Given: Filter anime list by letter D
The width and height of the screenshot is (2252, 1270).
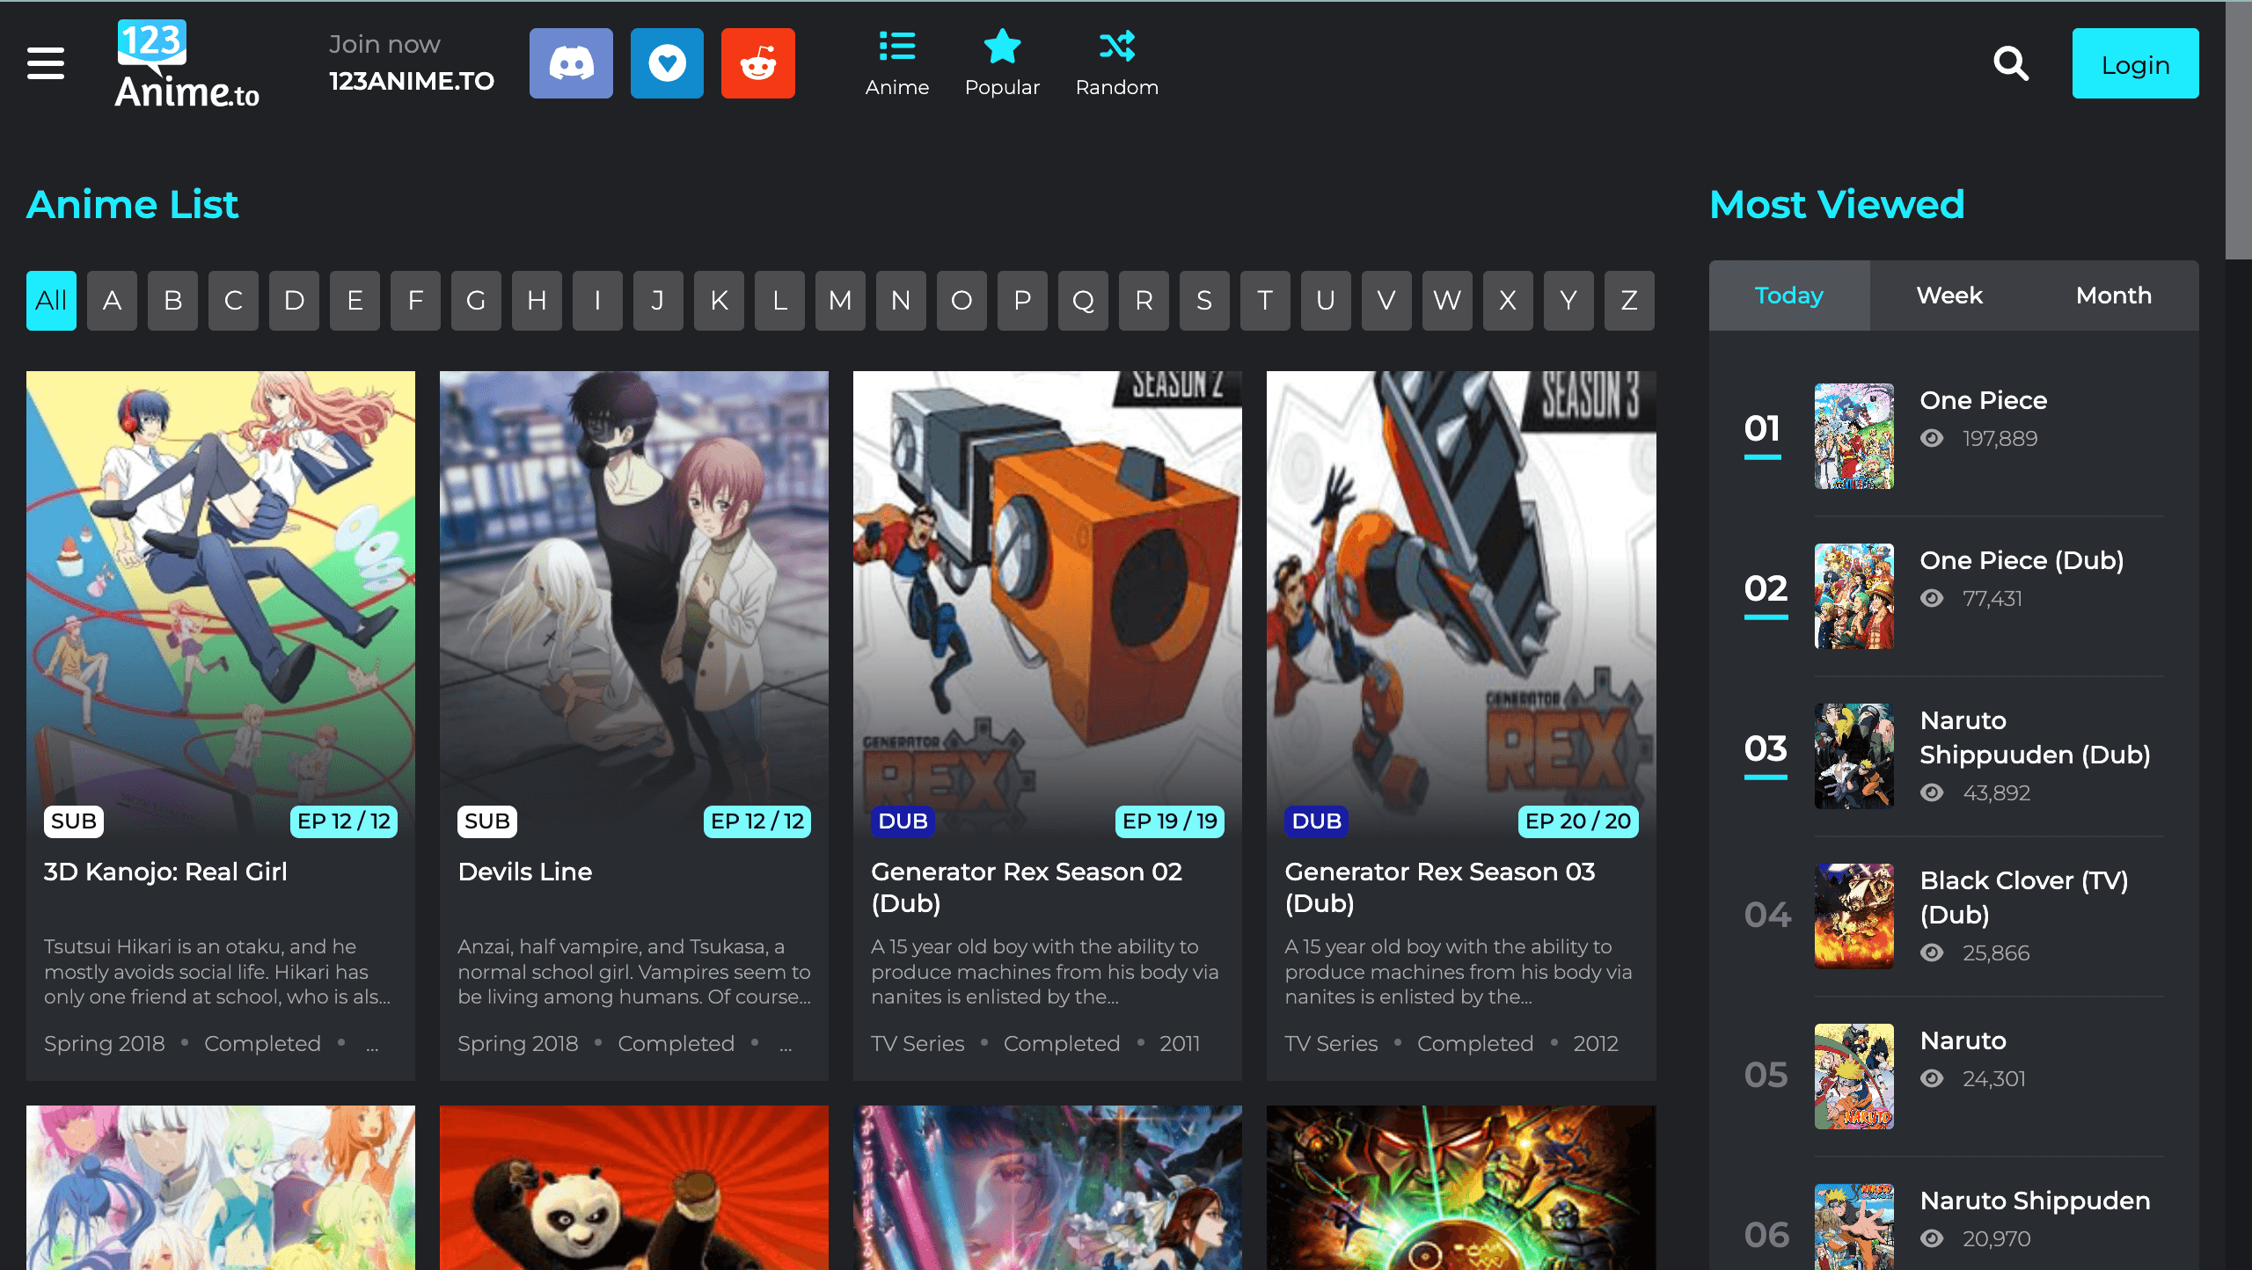Looking at the screenshot, I should [294, 301].
